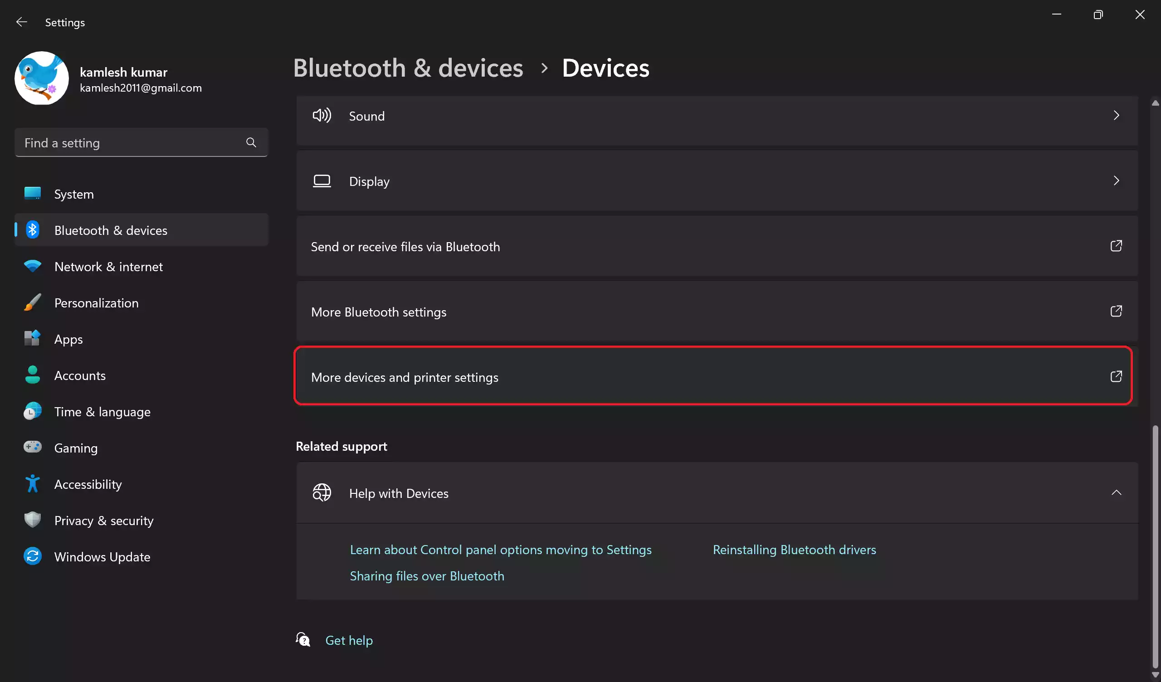Open Learn about Control panel options link
Viewport: 1161px width, 682px height.
501,550
